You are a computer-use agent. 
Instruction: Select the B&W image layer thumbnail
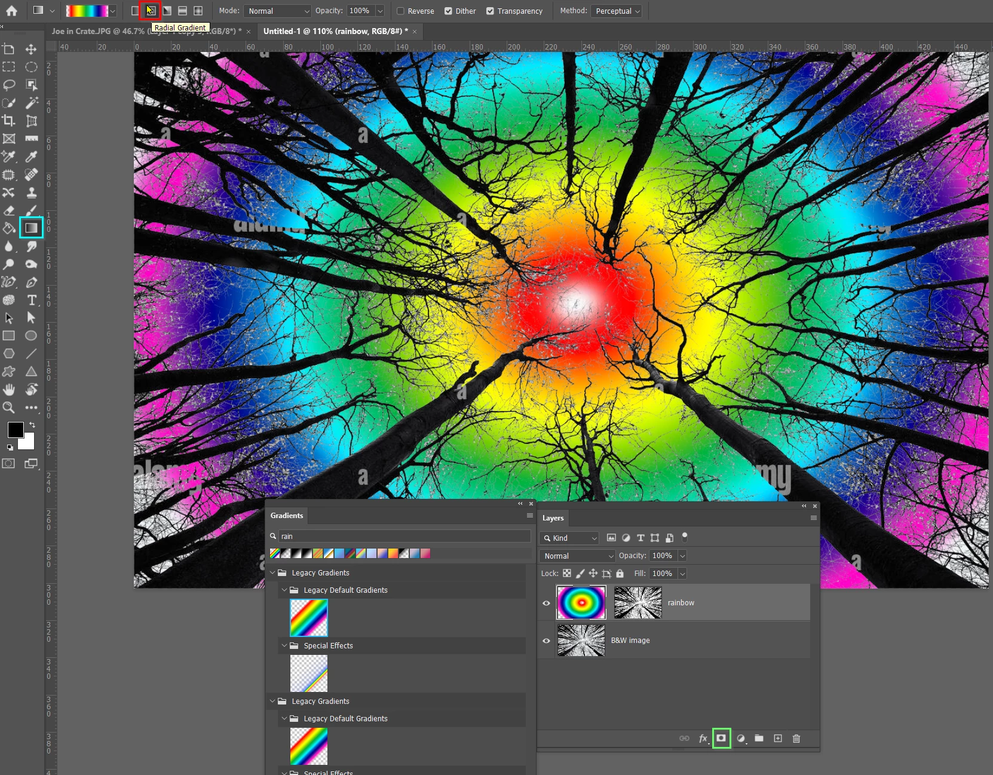pos(581,640)
